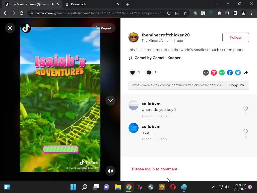Focus the tiktok.com address bar

click(x=100, y=13)
